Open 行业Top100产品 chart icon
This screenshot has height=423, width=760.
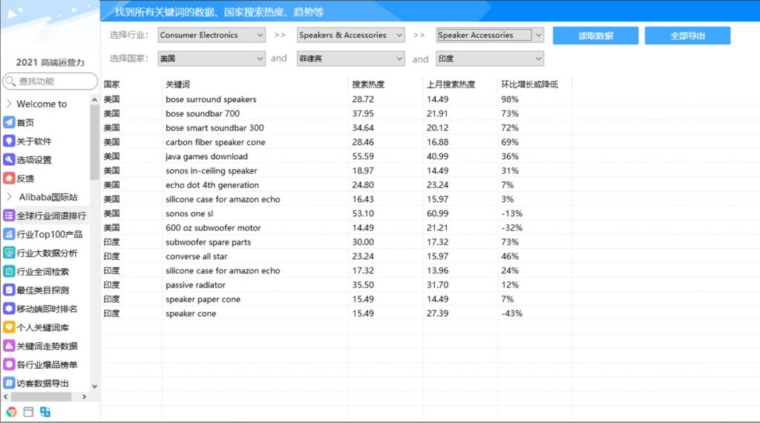tap(9, 234)
